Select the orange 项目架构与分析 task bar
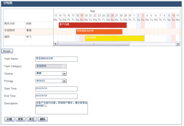 99,32
